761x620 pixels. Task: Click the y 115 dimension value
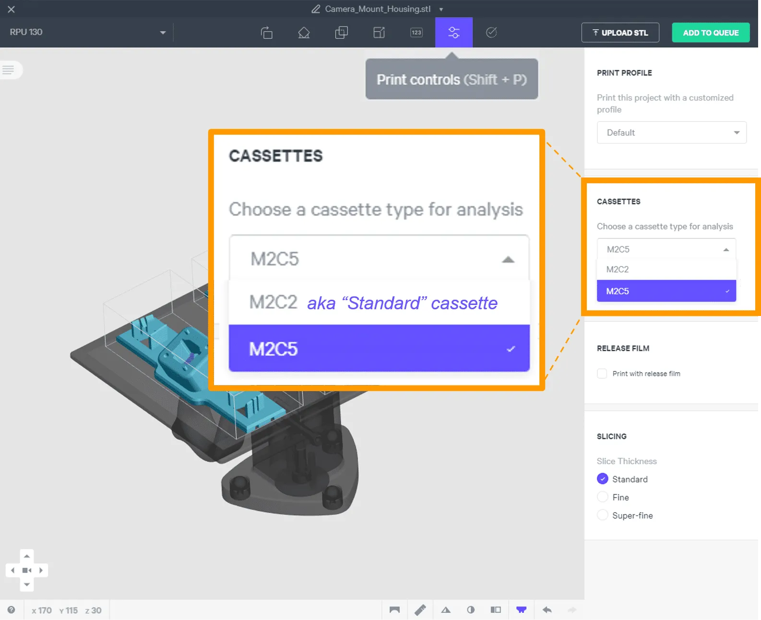click(69, 610)
